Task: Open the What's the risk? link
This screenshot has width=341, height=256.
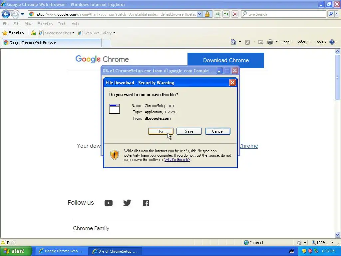Action: [x=177, y=160]
